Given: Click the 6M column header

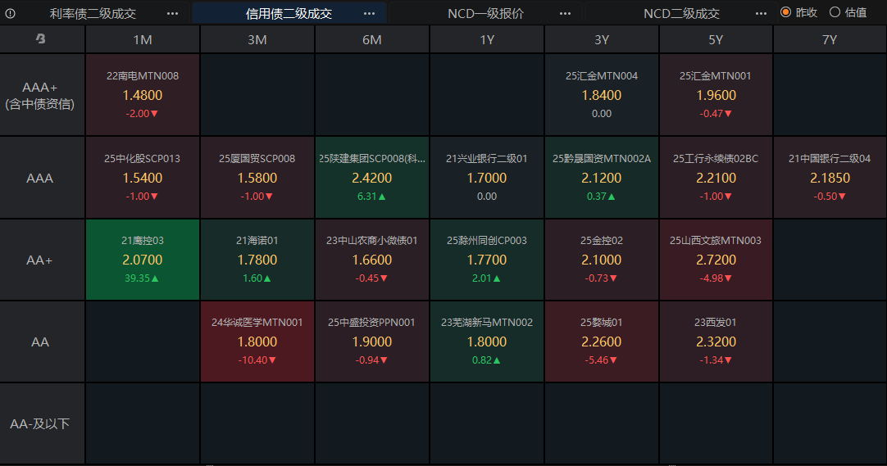Looking at the screenshot, I should pyautogui.click(x=372, y=39).
